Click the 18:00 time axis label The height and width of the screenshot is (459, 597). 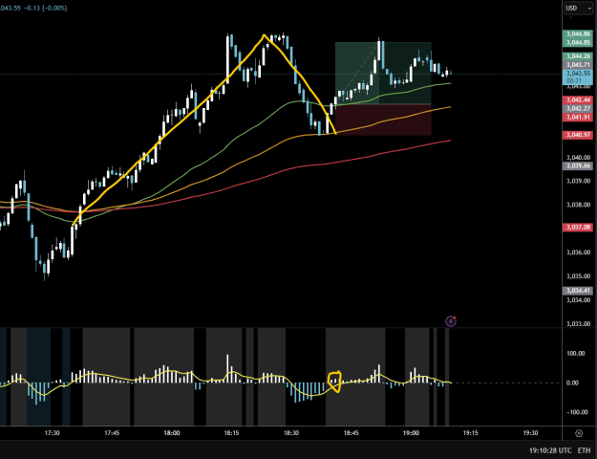[172, 433]
